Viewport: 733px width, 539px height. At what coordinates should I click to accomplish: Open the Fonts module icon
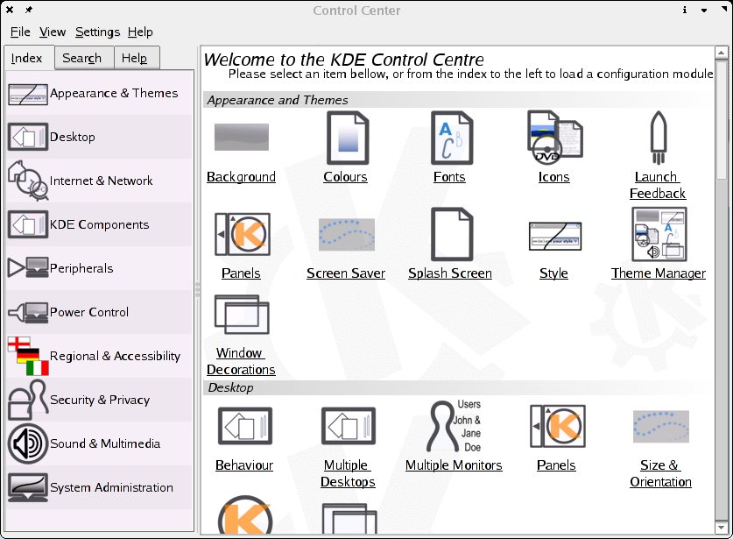point(452,138)
